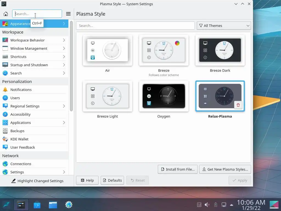Open the Users settings page
This screenshot has width=281, height=211.
(x=34, y=98)
